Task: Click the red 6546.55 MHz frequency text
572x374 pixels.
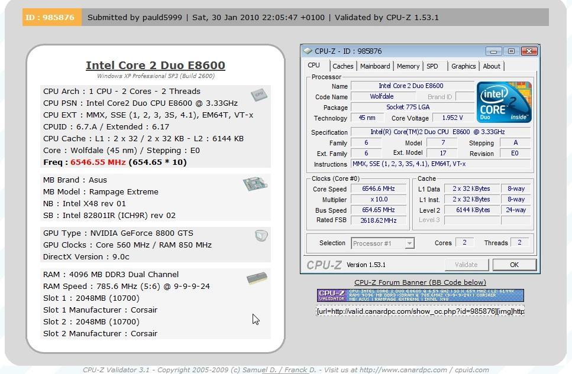Action: [x=98, y=162]
